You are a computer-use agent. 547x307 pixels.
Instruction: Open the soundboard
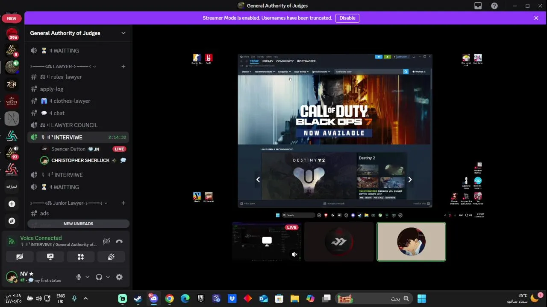[x=111, y=257]
